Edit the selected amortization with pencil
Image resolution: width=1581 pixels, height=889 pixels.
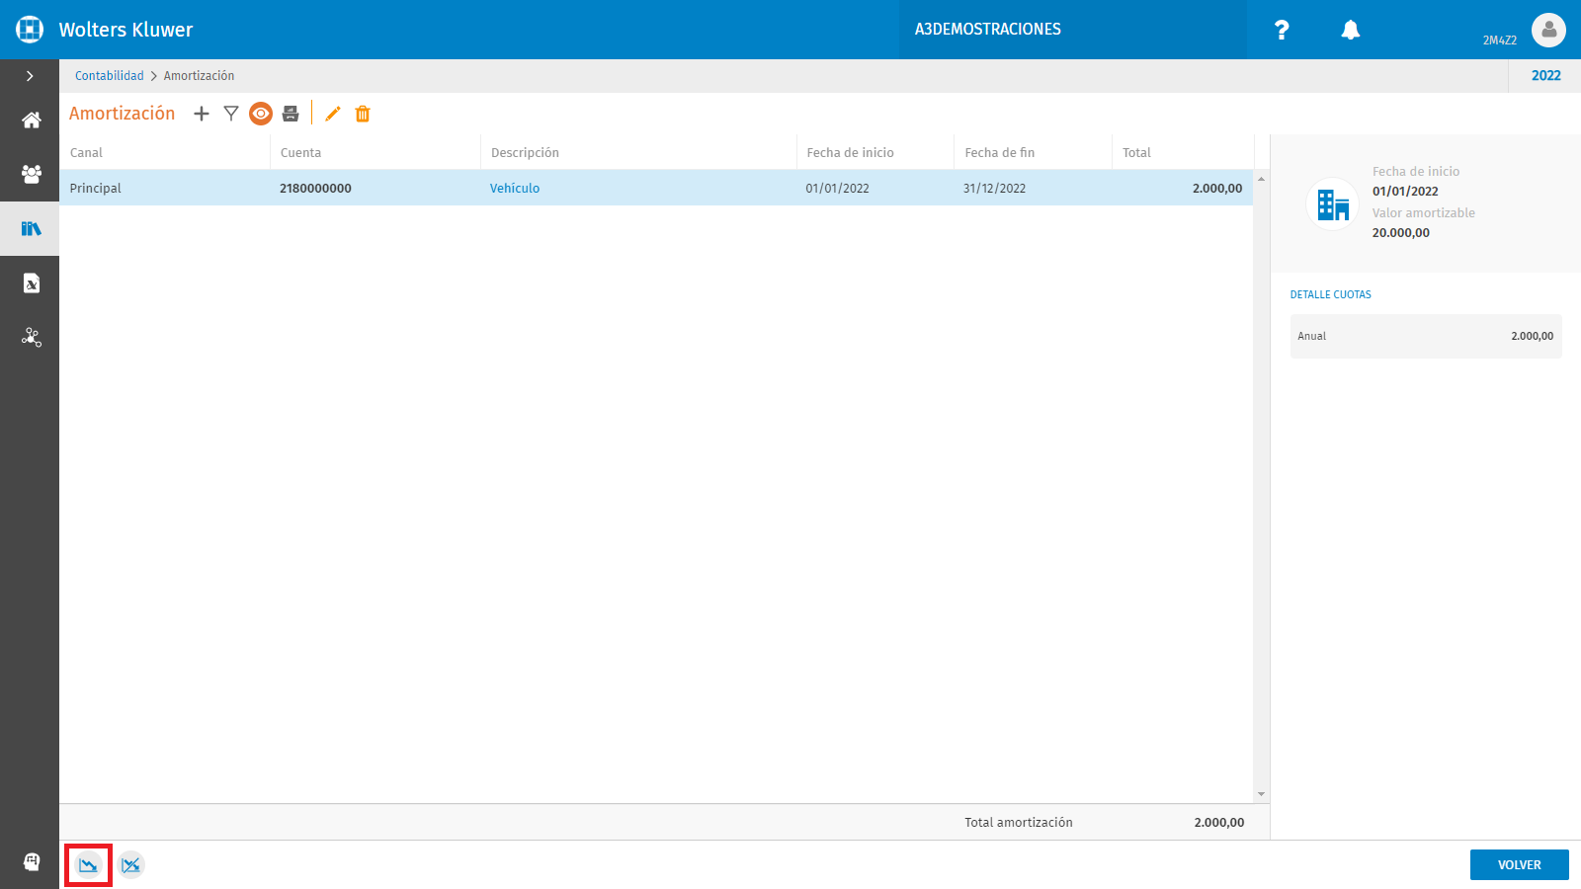pos(333,114)
